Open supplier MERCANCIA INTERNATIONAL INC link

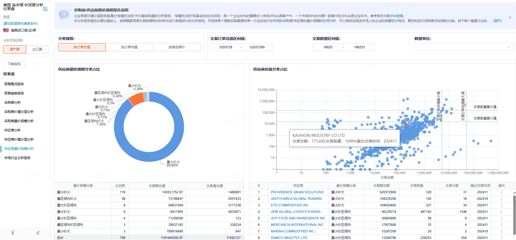tap(297, 225)
